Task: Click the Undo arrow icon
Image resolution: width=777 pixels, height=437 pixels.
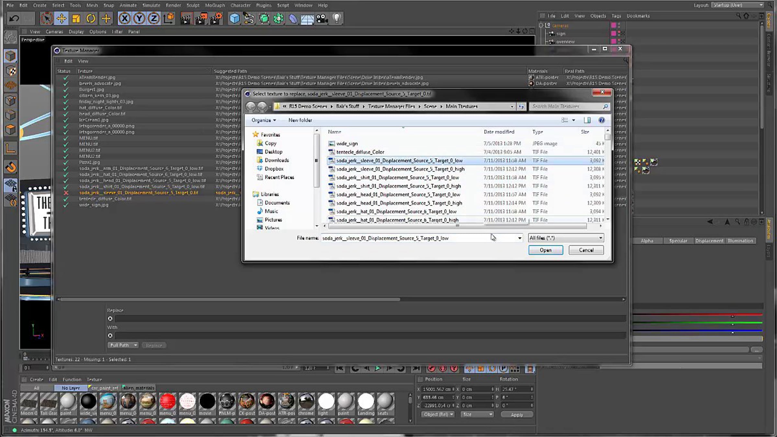Action: (14, 18)
